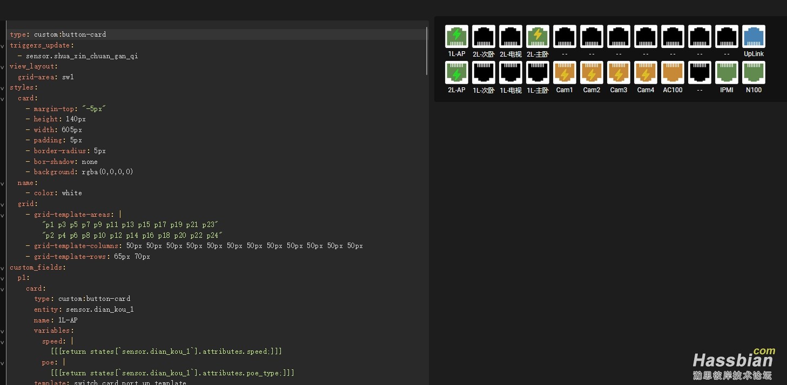The width and height of the screenshot is (787, 385).
Task: Collapse the name block in styles
Action: (3, 183)
